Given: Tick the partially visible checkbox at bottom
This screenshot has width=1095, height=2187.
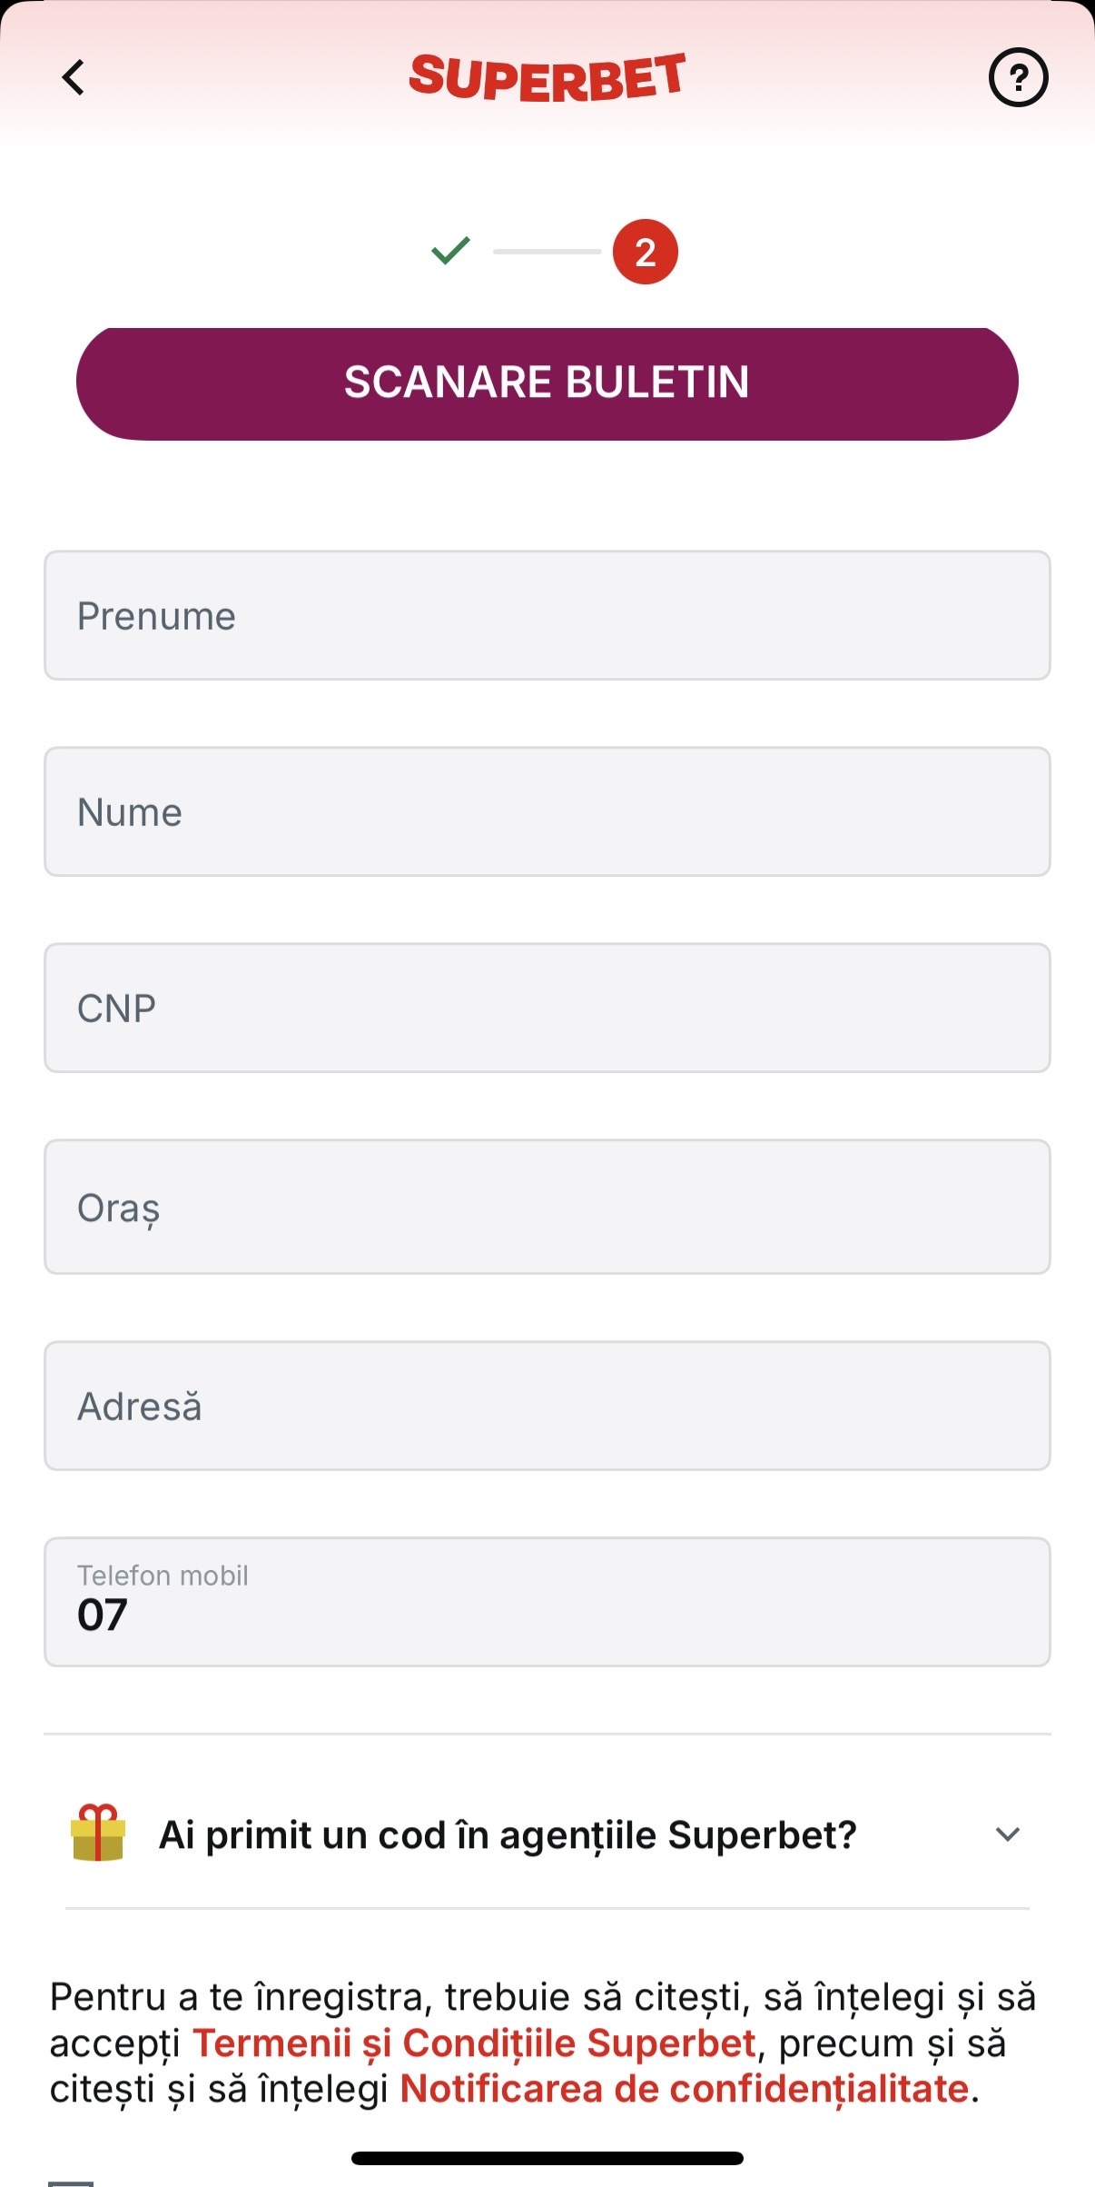Looking at the screenshot, I should click(x=71, y=2182).
